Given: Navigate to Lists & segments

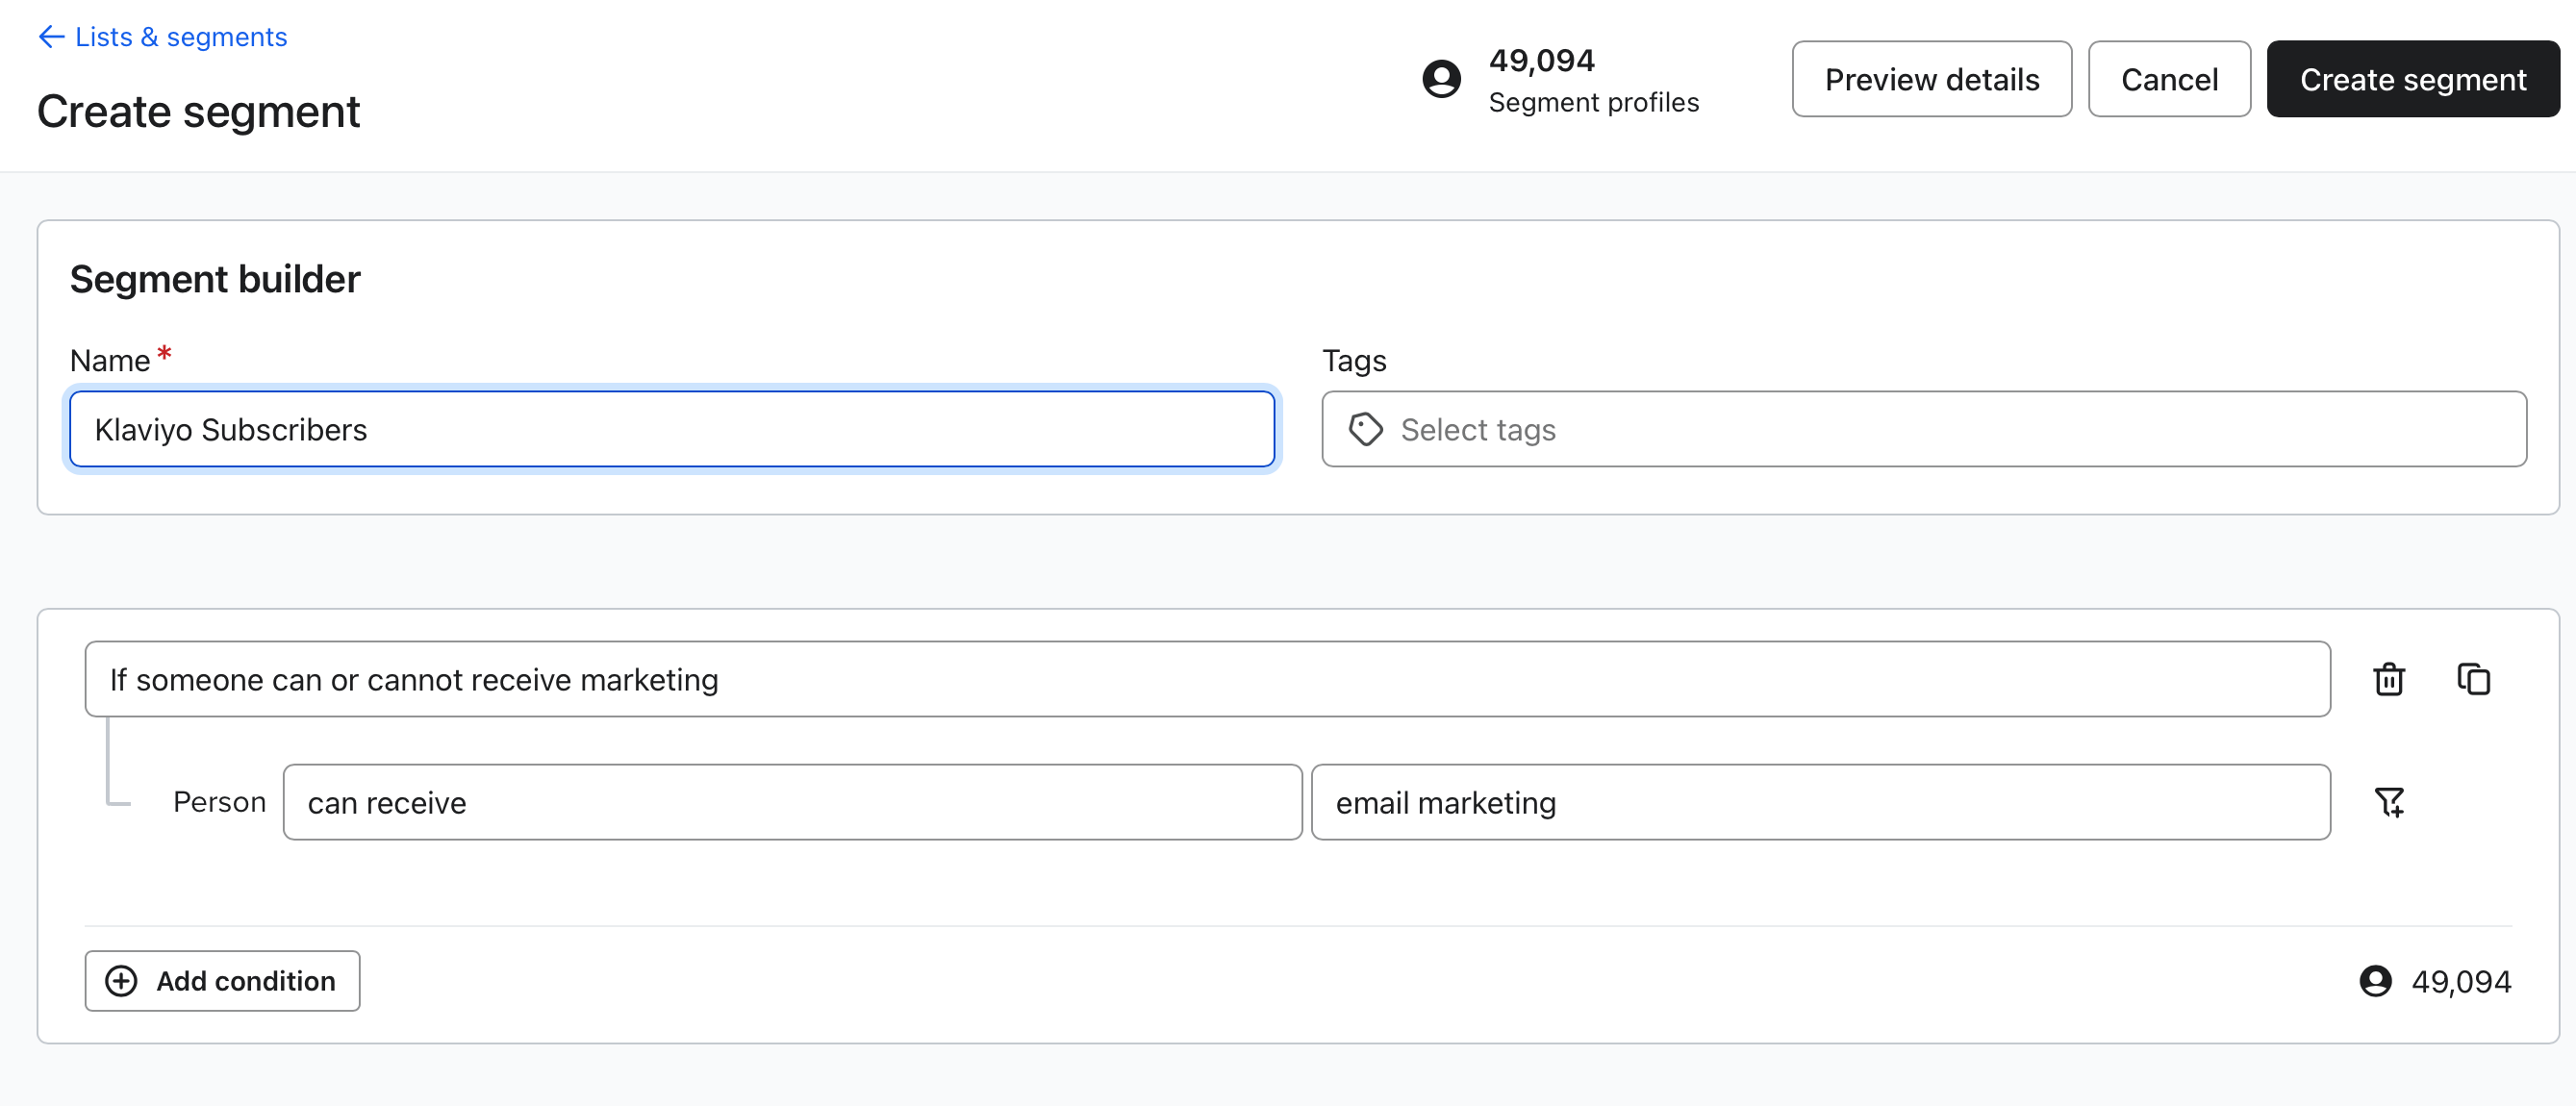Looking at the screenshot, I should coord(181,36).
